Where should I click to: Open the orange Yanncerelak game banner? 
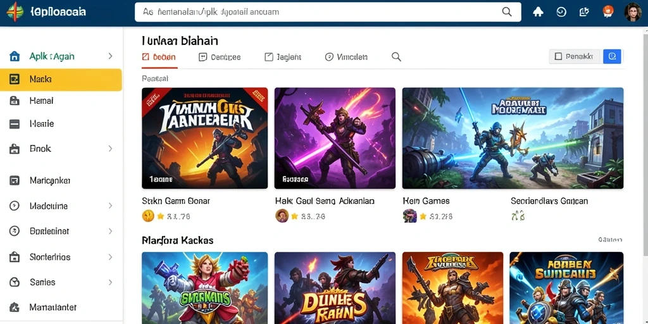click(x=204, y=138)
